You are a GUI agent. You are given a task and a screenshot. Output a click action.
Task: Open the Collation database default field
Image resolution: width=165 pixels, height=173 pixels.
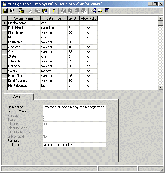(x=74, y=145)
